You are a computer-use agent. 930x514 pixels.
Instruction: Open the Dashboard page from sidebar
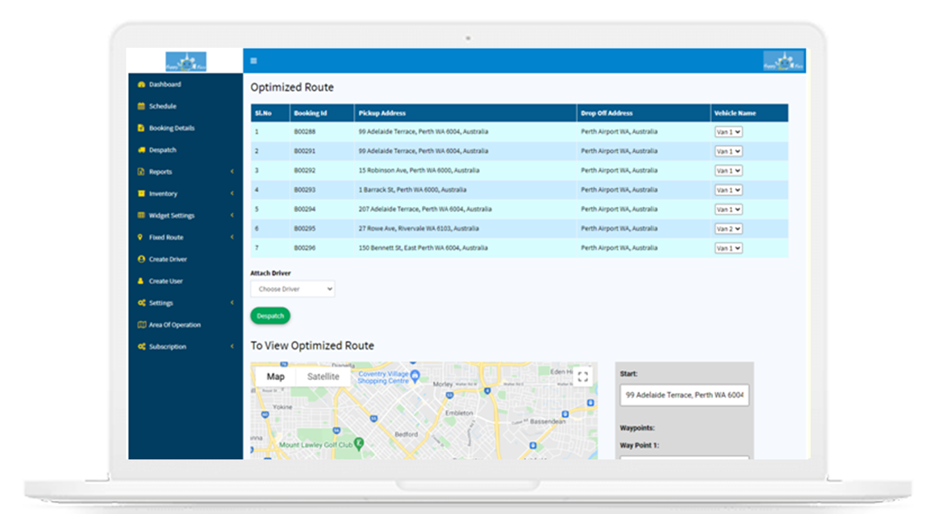[142, 84]
